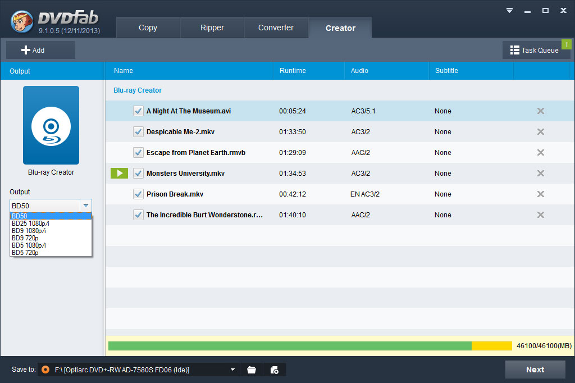Viewport: 575px width, 383px height.
Task: Open the Blu-ray Creator mode thumbnail
Action: pyautogui.click(x=51, y=125)
